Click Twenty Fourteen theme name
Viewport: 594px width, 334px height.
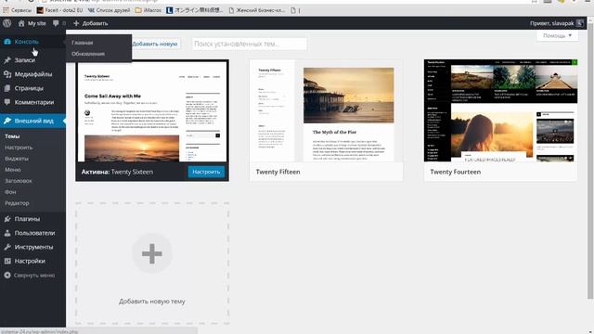456,172
